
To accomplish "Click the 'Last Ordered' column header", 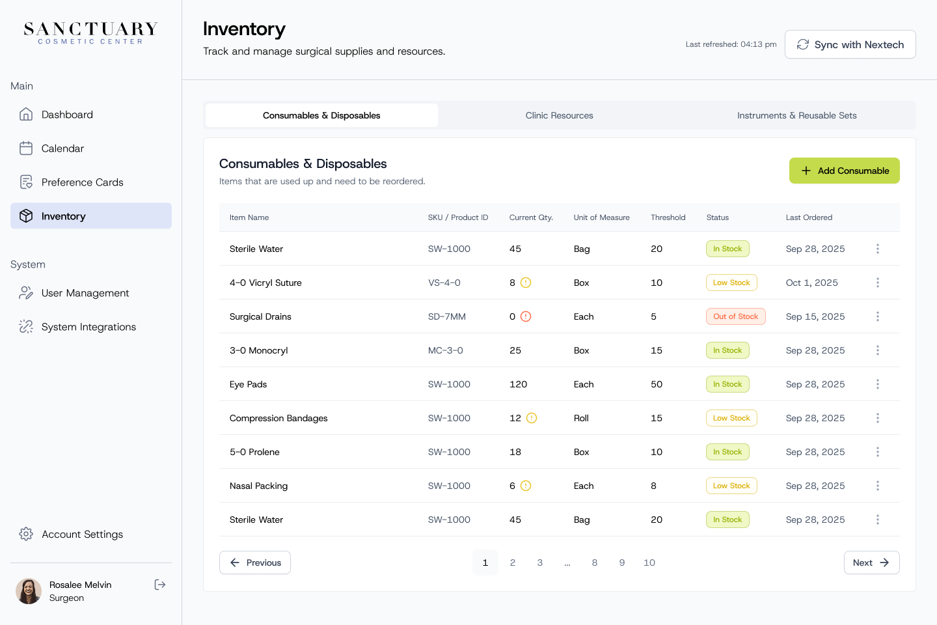I will [809, 217].
